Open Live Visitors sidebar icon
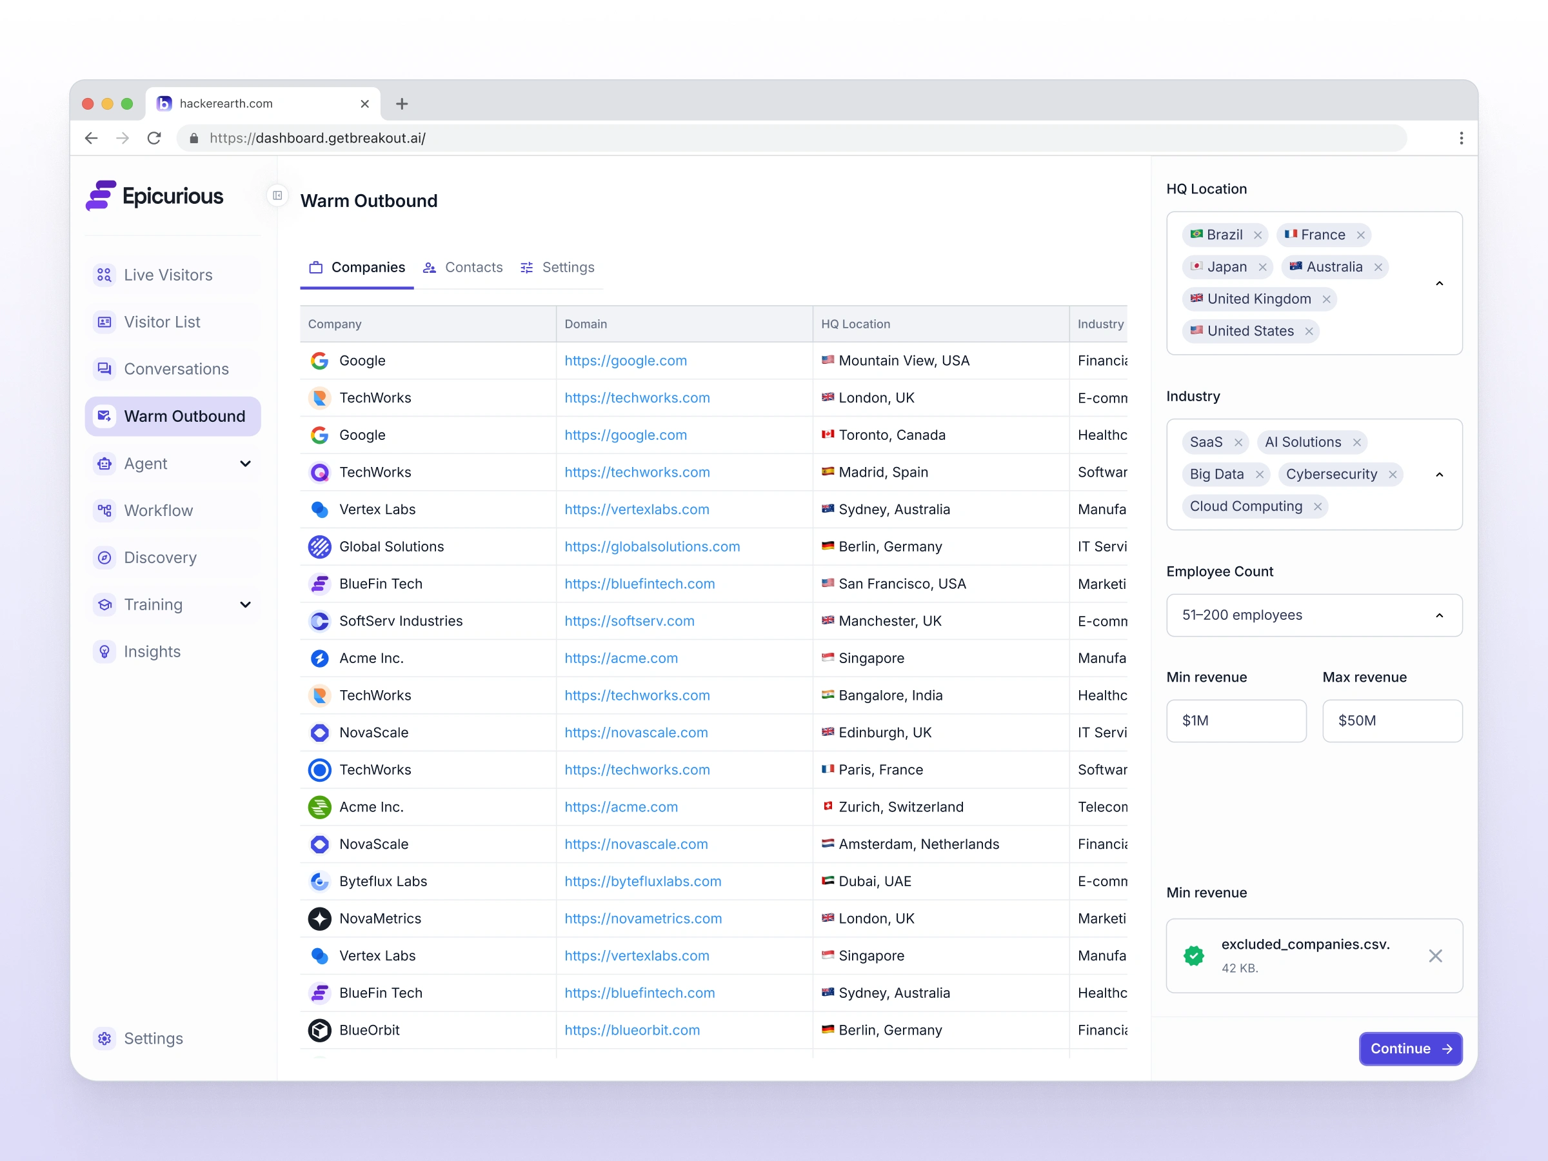The image size is (1548, 1161). pos(104,275)
